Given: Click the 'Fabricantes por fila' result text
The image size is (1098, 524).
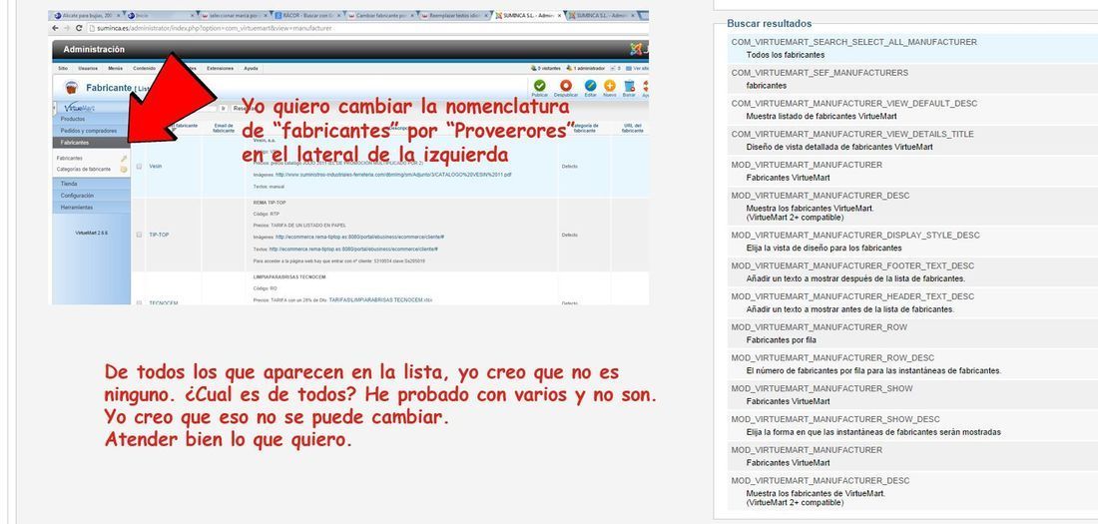Looking at the screenshot, I should 782,340.
